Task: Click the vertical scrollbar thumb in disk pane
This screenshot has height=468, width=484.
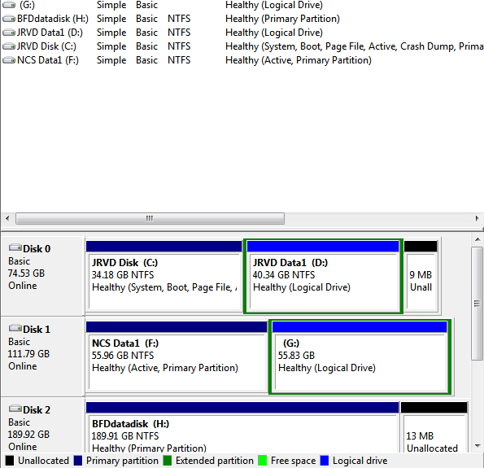Action: 477,304
